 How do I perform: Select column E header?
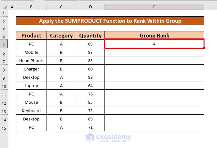154,7
